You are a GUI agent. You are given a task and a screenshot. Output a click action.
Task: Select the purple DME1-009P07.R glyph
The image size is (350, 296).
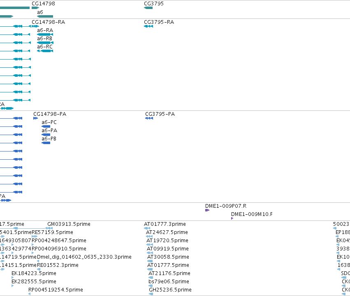[207, 210]
